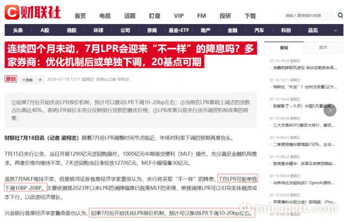Screen dimensions: 344x222
Task: Focus the search input field
Action: (307, 16)
